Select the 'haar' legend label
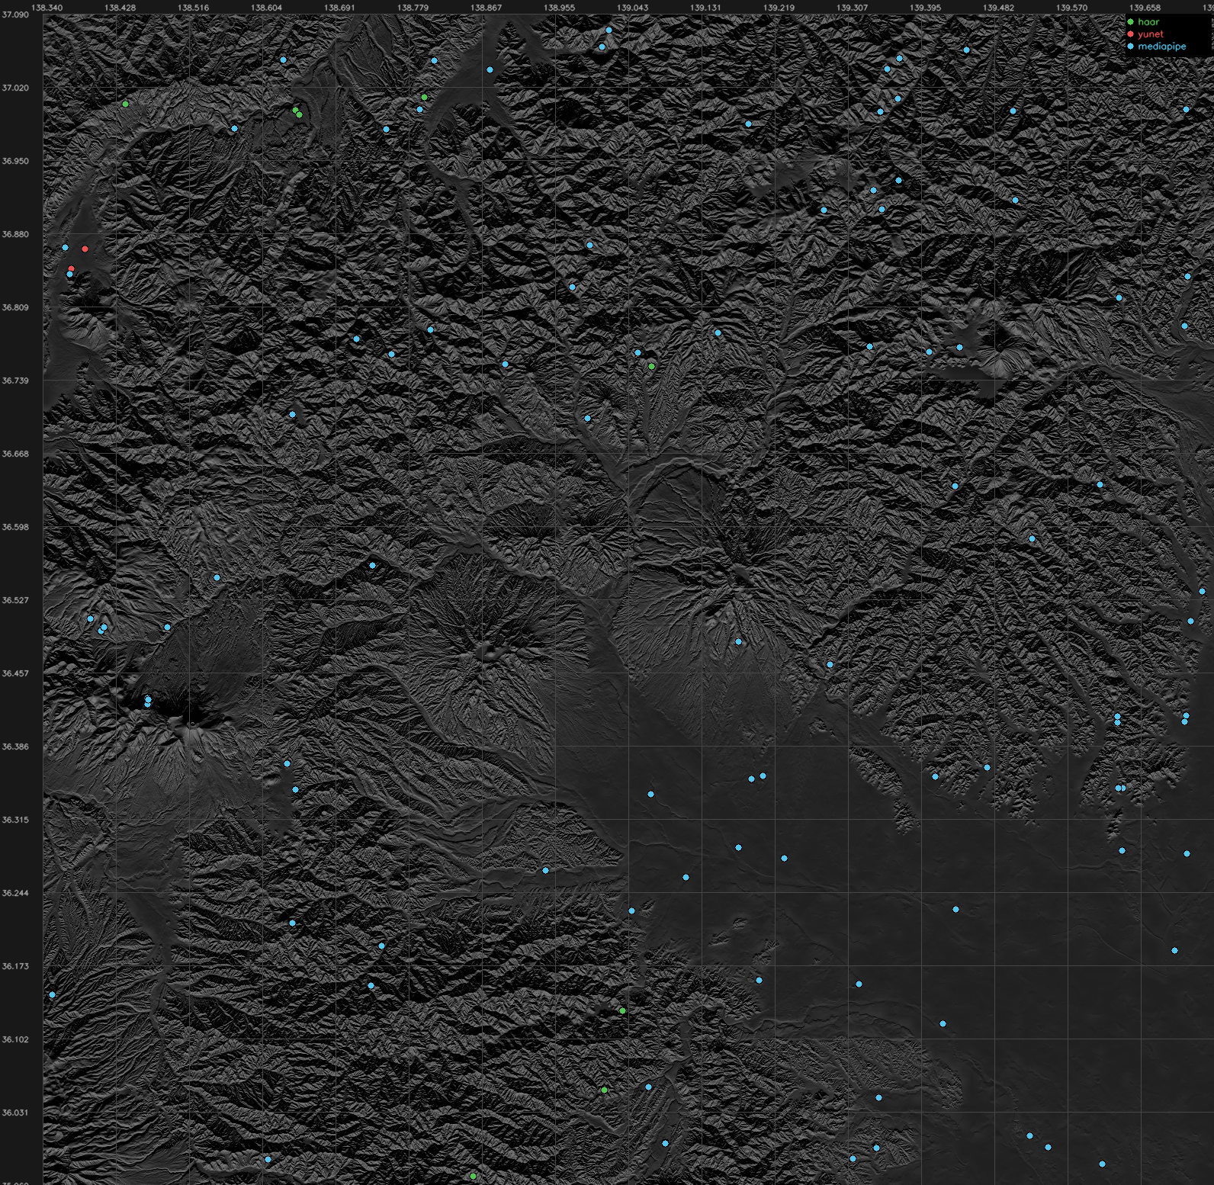1214x1185 pixels. point(1148,22)
